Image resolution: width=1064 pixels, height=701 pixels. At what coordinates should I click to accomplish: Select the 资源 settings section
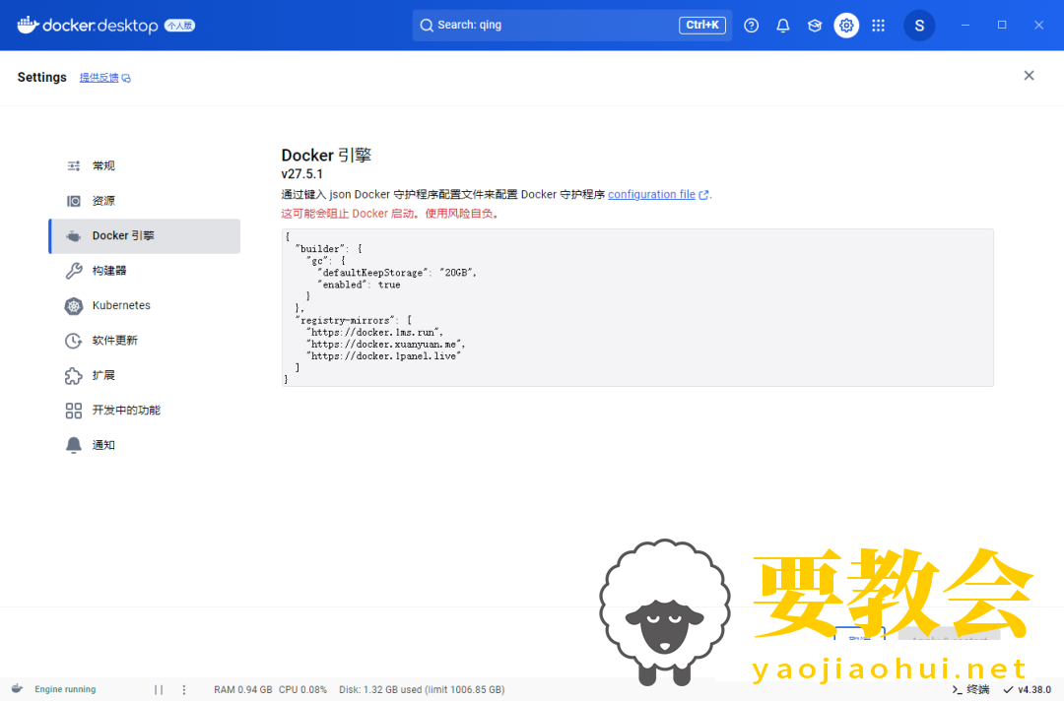coord(145,202)
